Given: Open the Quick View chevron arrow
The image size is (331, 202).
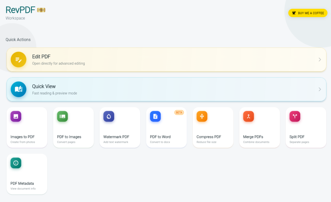Looking at the screenshot, I should pyautogui.click(x=320, y=89).
